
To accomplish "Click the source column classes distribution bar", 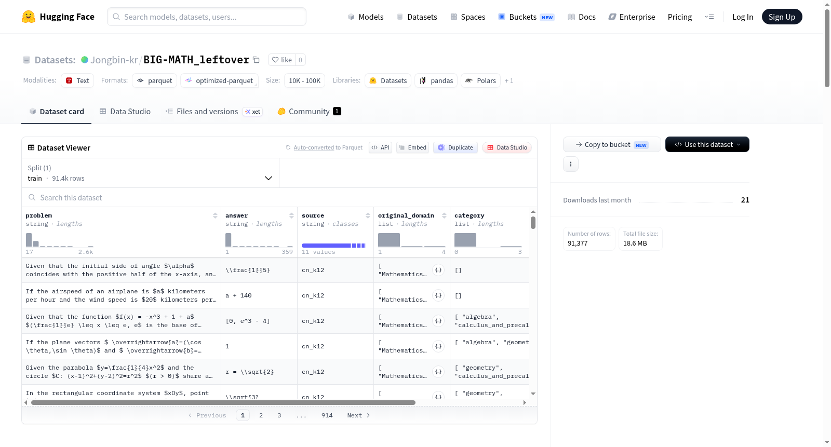I will 334,246.
